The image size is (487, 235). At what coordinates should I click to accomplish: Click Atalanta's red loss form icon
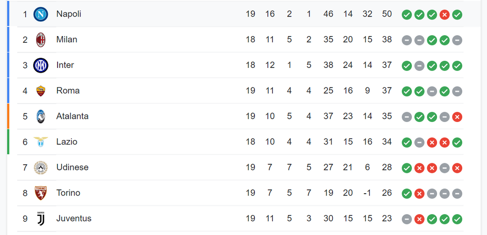(457, 117)
